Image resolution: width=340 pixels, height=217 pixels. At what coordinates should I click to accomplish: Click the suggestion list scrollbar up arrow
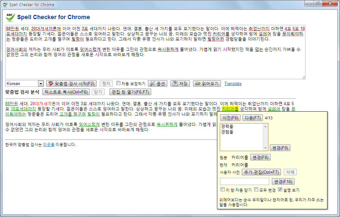point(265,126)
